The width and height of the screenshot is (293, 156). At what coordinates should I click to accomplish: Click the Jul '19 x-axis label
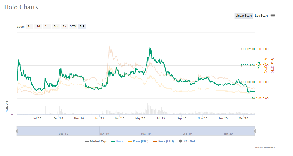pos(161,118)
